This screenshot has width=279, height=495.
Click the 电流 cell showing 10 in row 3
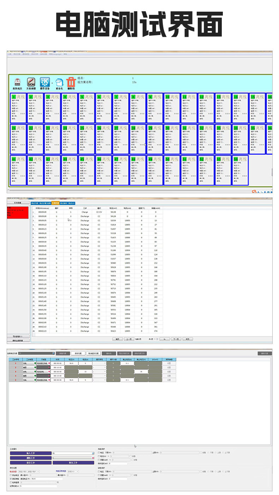(x=85, y=372)
